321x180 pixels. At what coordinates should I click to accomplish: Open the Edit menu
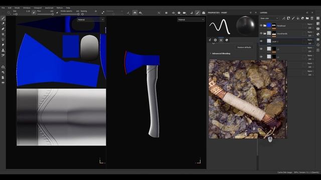tap(10, 8)
